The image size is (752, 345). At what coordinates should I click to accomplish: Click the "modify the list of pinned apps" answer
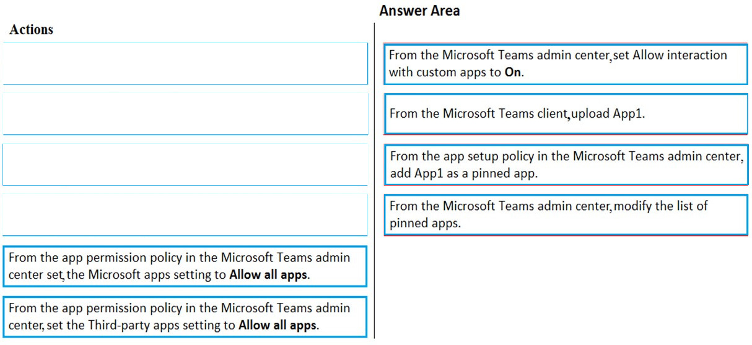566,214
